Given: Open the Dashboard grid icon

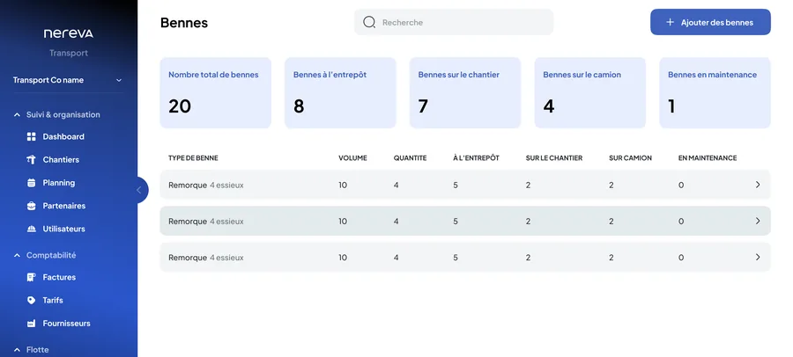Looking at the screenshot, I should pyautogui.click(x=32, y=137).
